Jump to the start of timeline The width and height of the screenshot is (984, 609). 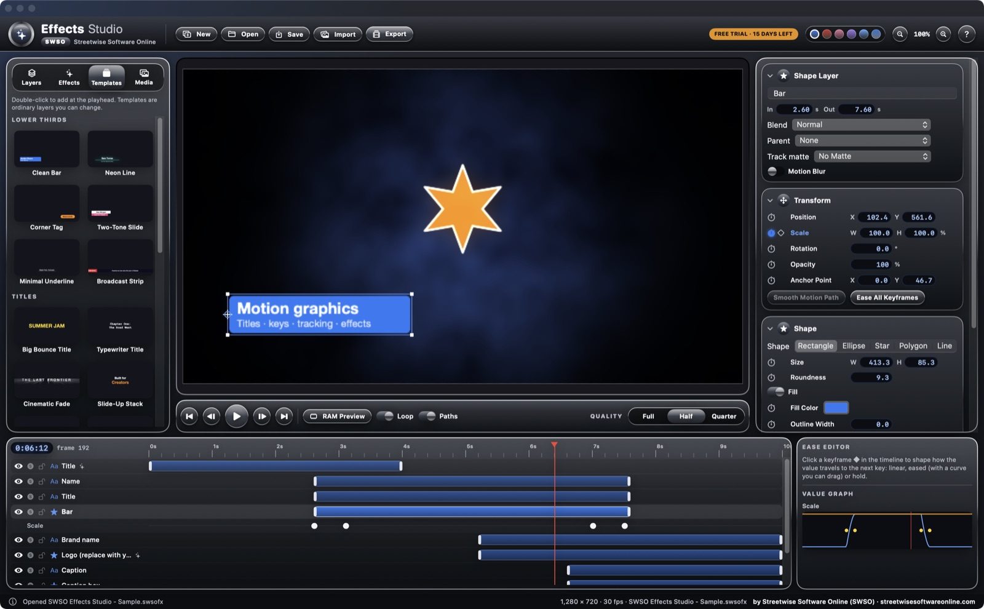189,416
